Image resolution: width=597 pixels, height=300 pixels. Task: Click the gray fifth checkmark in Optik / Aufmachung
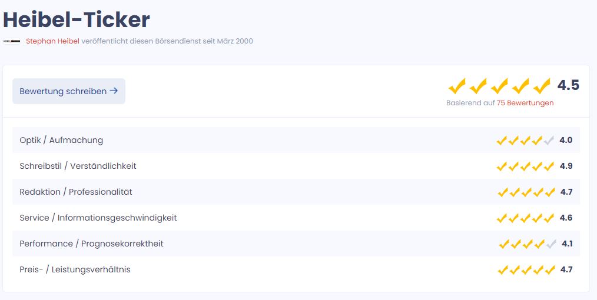point(549,141)
